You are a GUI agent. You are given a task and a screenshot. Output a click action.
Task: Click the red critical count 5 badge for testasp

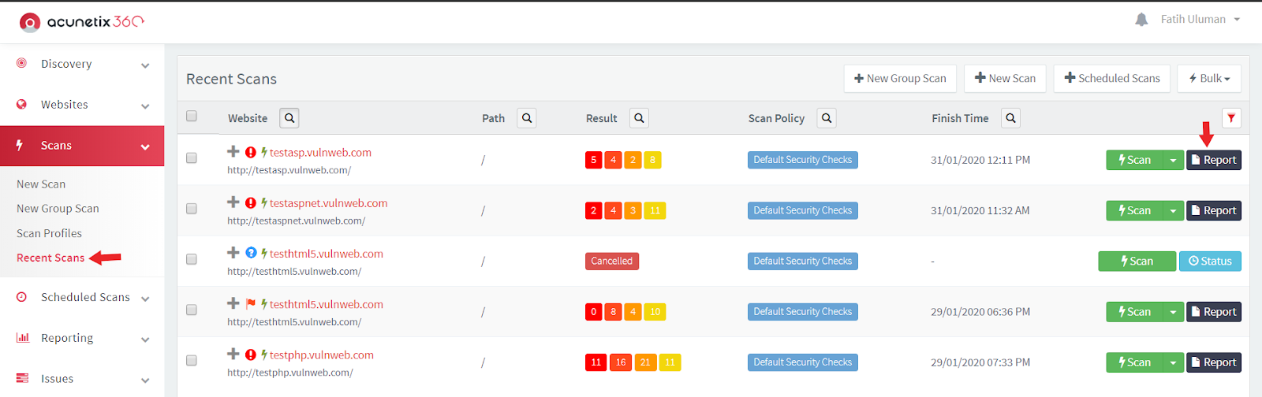click(x=594, y=160)
